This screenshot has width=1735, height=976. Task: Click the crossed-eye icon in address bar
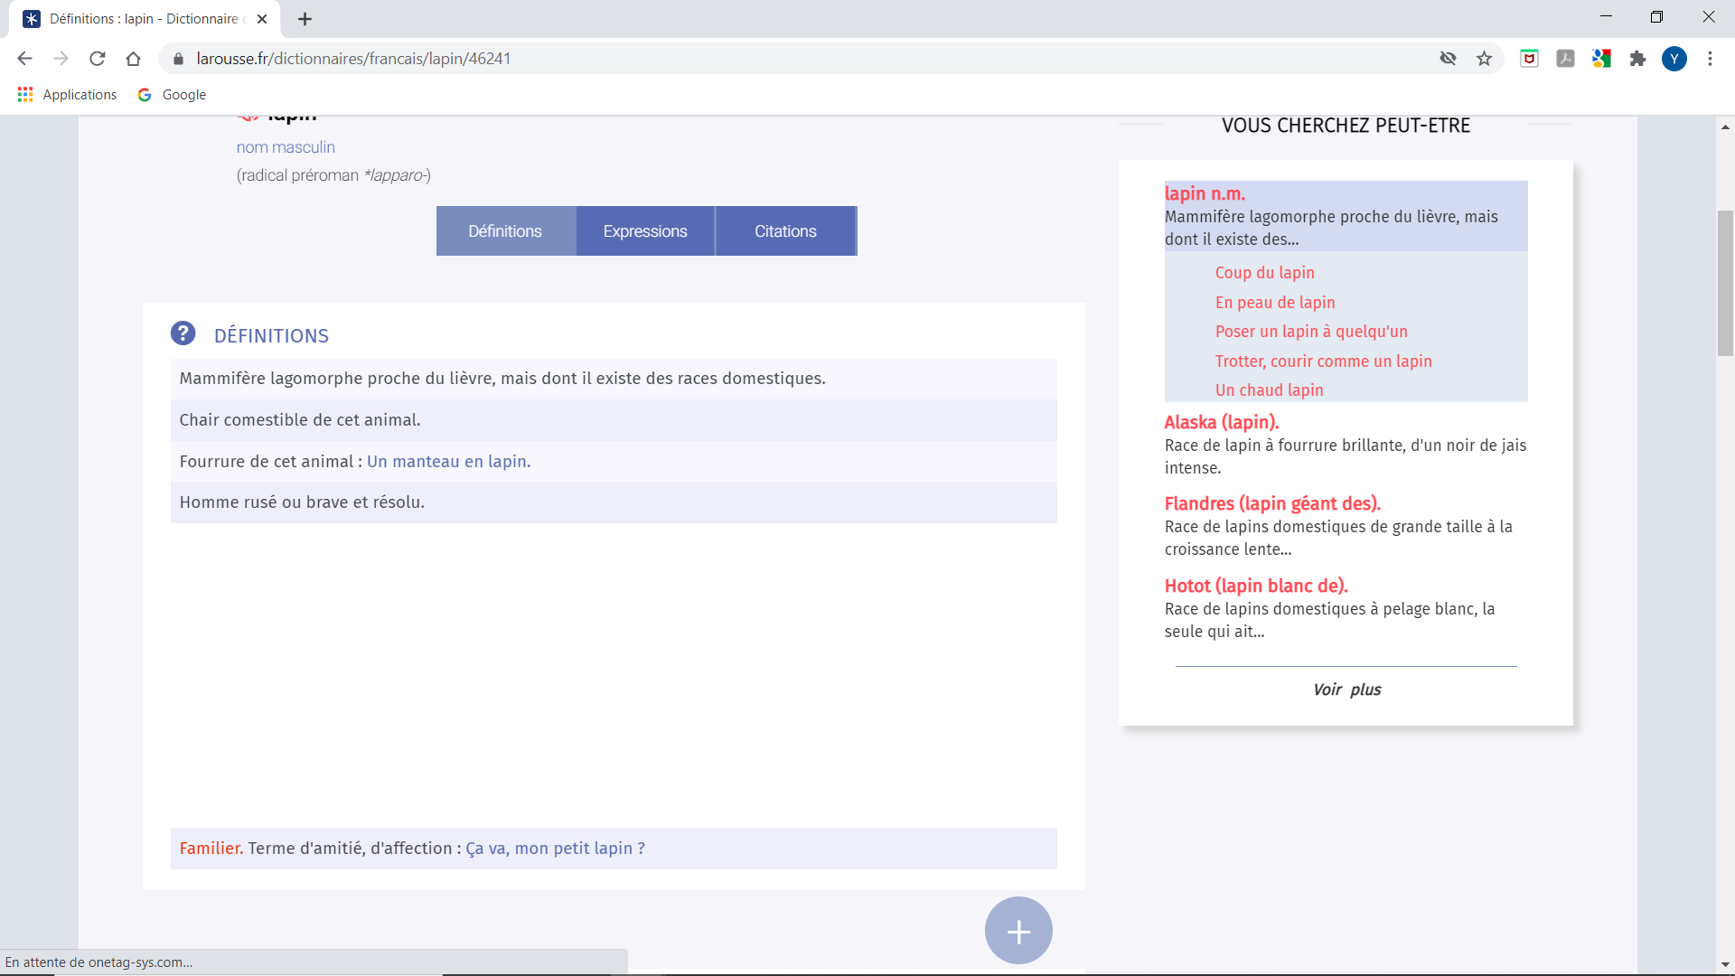(x=1448, y=59)
